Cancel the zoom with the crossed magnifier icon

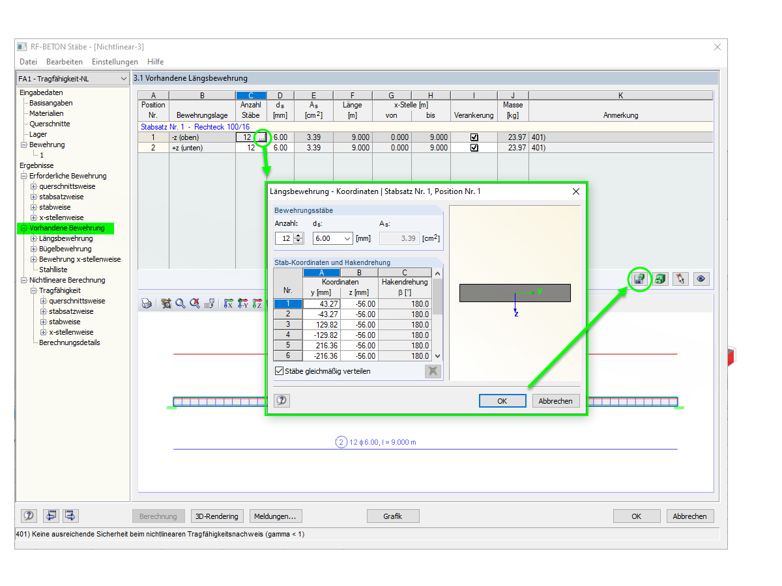coord(195,303)
